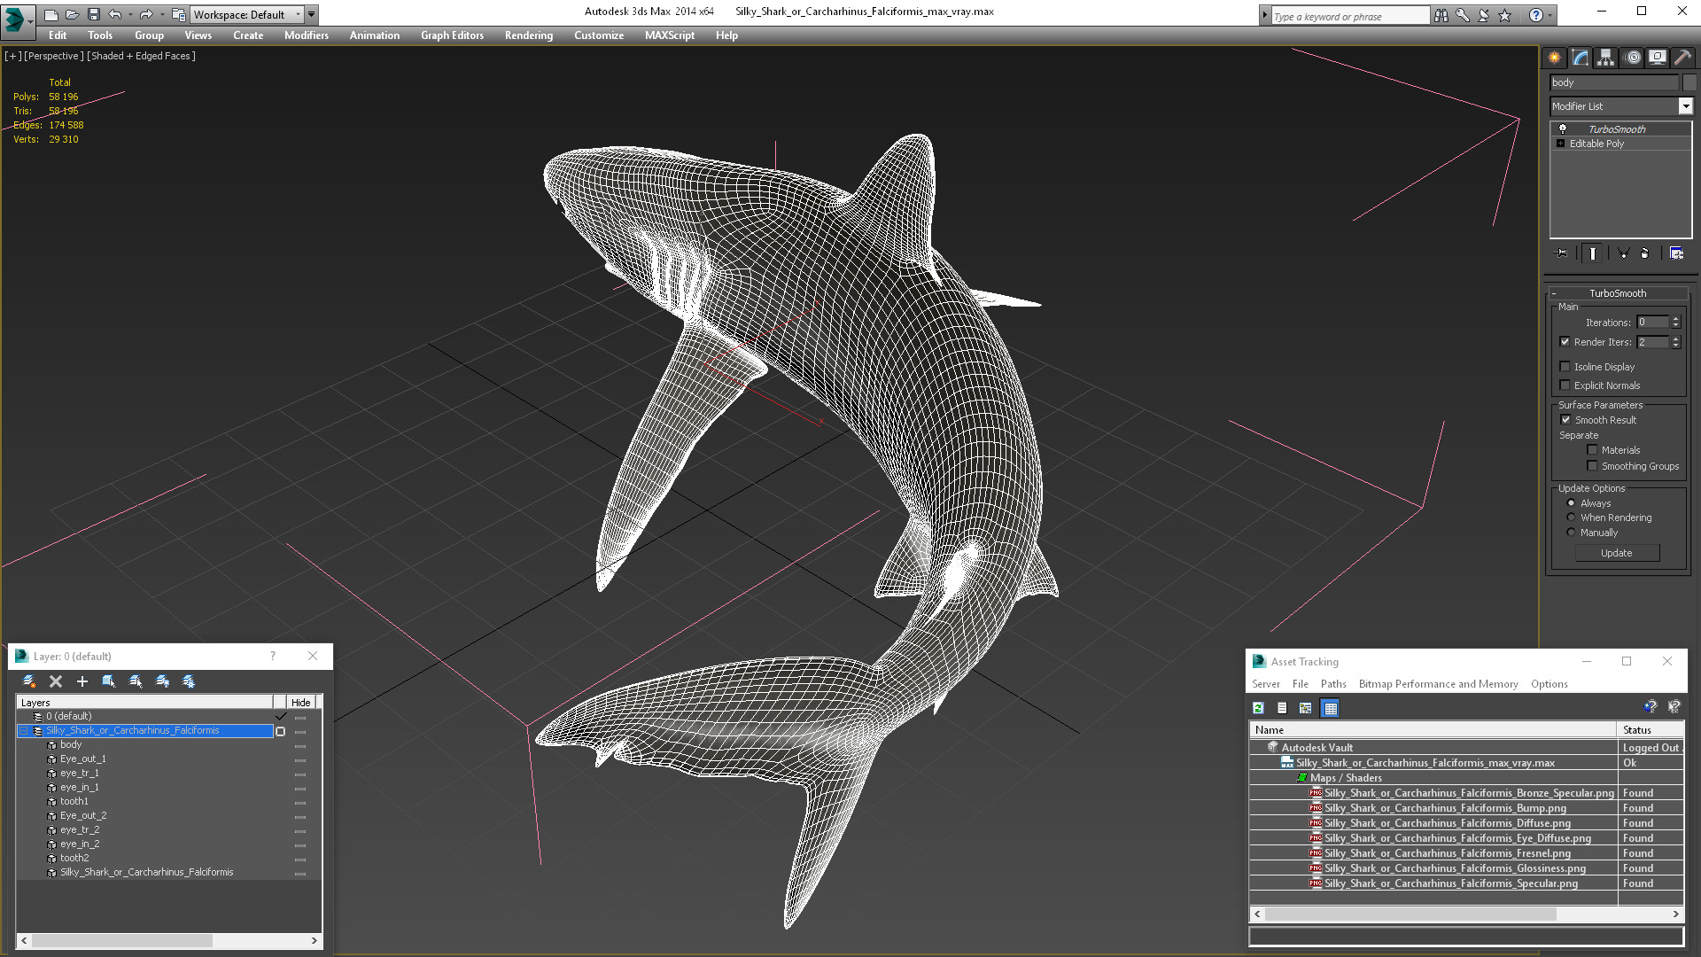Click the Favorites star icon

[x=1504, y=15]
